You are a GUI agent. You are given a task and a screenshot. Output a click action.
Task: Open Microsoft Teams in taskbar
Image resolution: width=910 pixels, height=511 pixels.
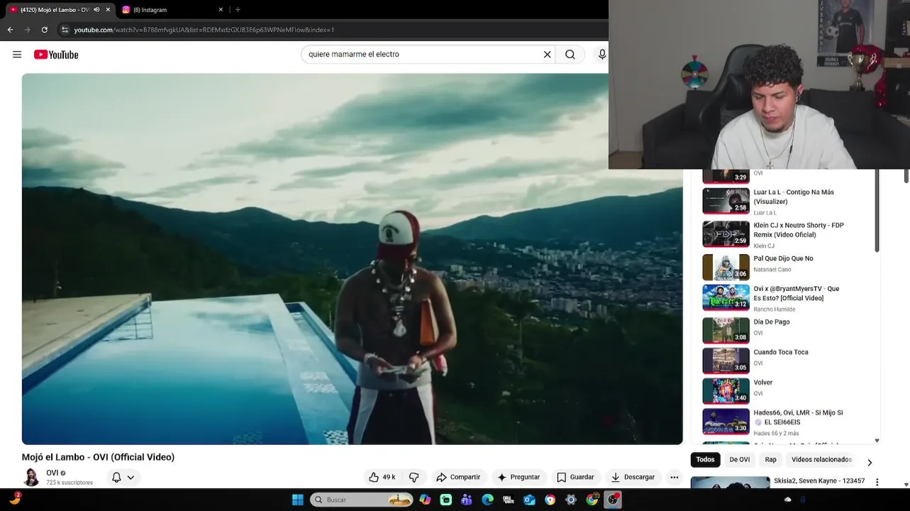click(467, 500)
